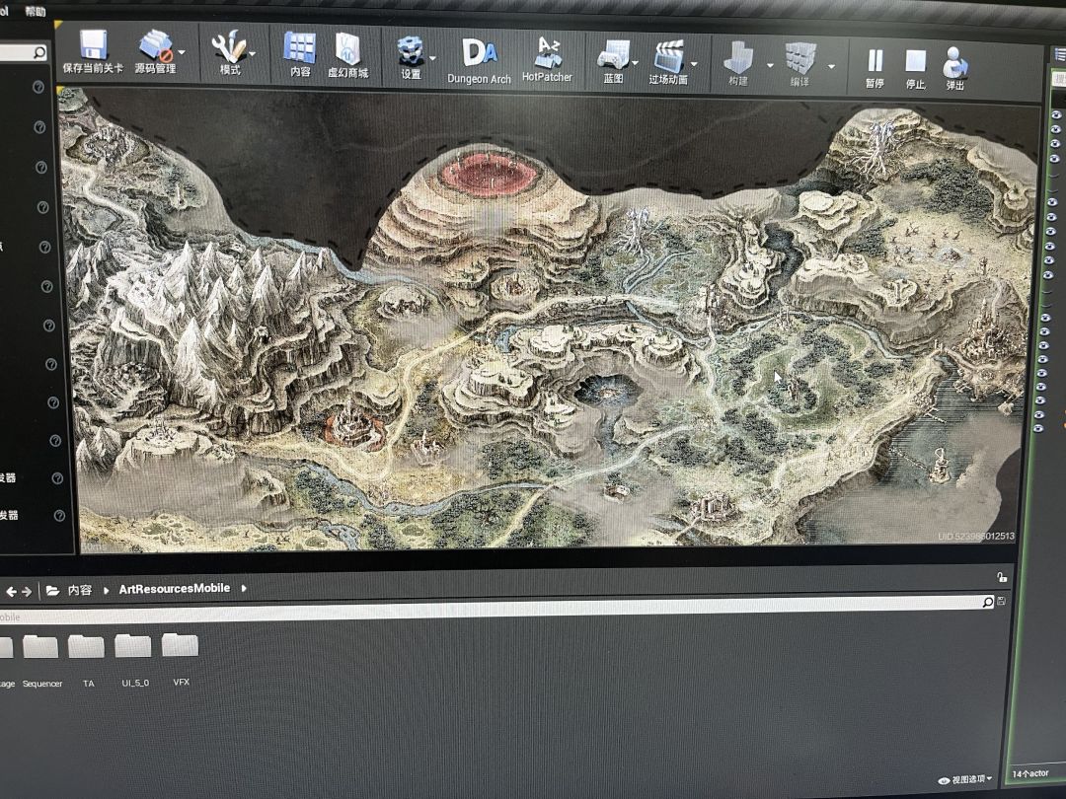Expand the 蓝图 dropdown arrow

click(x=635, y=63)
